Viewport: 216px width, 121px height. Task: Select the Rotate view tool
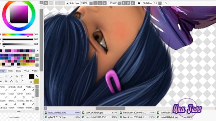pos(11,81)
